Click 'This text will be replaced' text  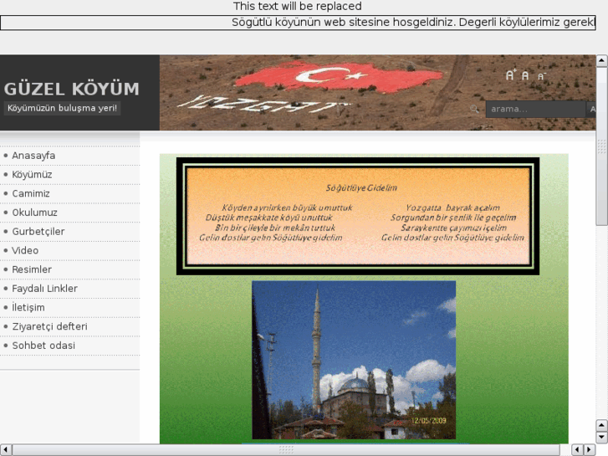[298, 6]
